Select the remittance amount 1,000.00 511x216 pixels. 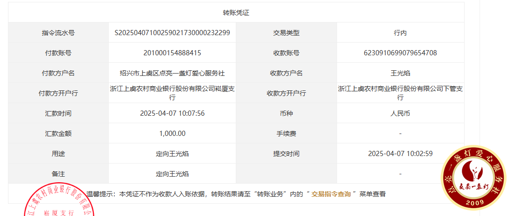click(x=172, y=134)
